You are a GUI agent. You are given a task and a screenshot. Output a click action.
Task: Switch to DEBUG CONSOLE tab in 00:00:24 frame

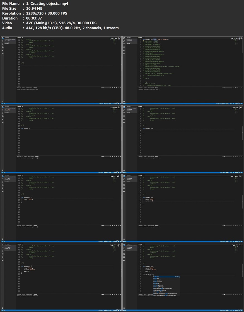pos(29,88)
